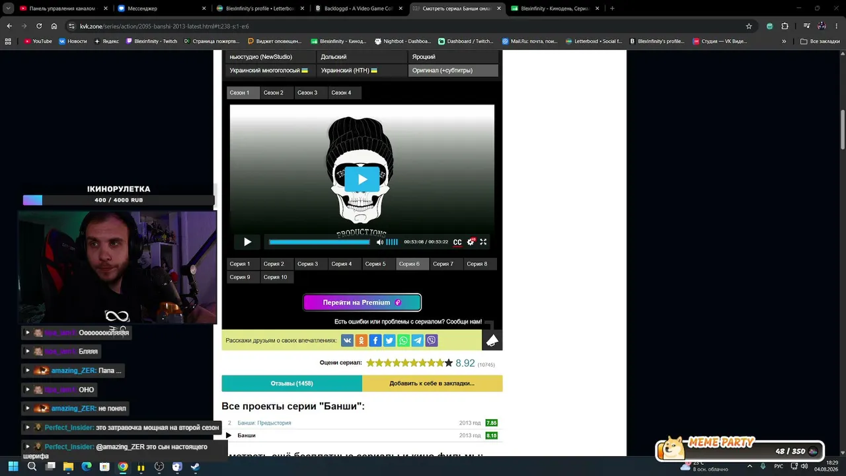This screenshot has width=846, height=476.
Task: Select Оригинал (+субтитры) audio option
Action: click(x=453, y=70)
